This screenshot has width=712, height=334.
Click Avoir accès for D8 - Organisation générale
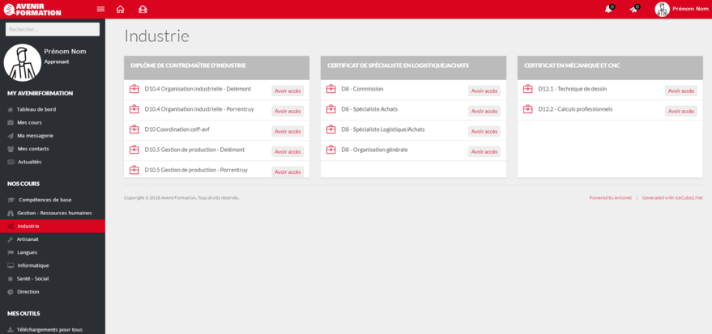point(484,152)
